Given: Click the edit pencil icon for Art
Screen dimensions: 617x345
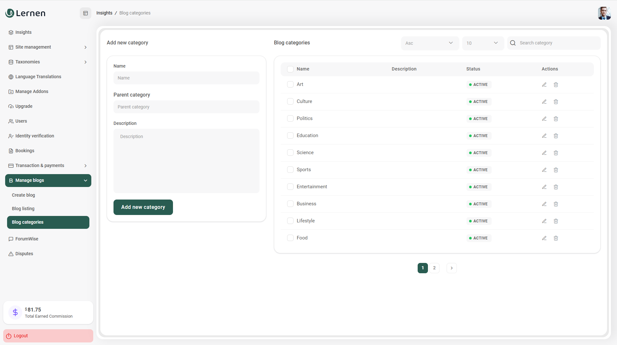Looking at the screenshot, I should (544, 85).
